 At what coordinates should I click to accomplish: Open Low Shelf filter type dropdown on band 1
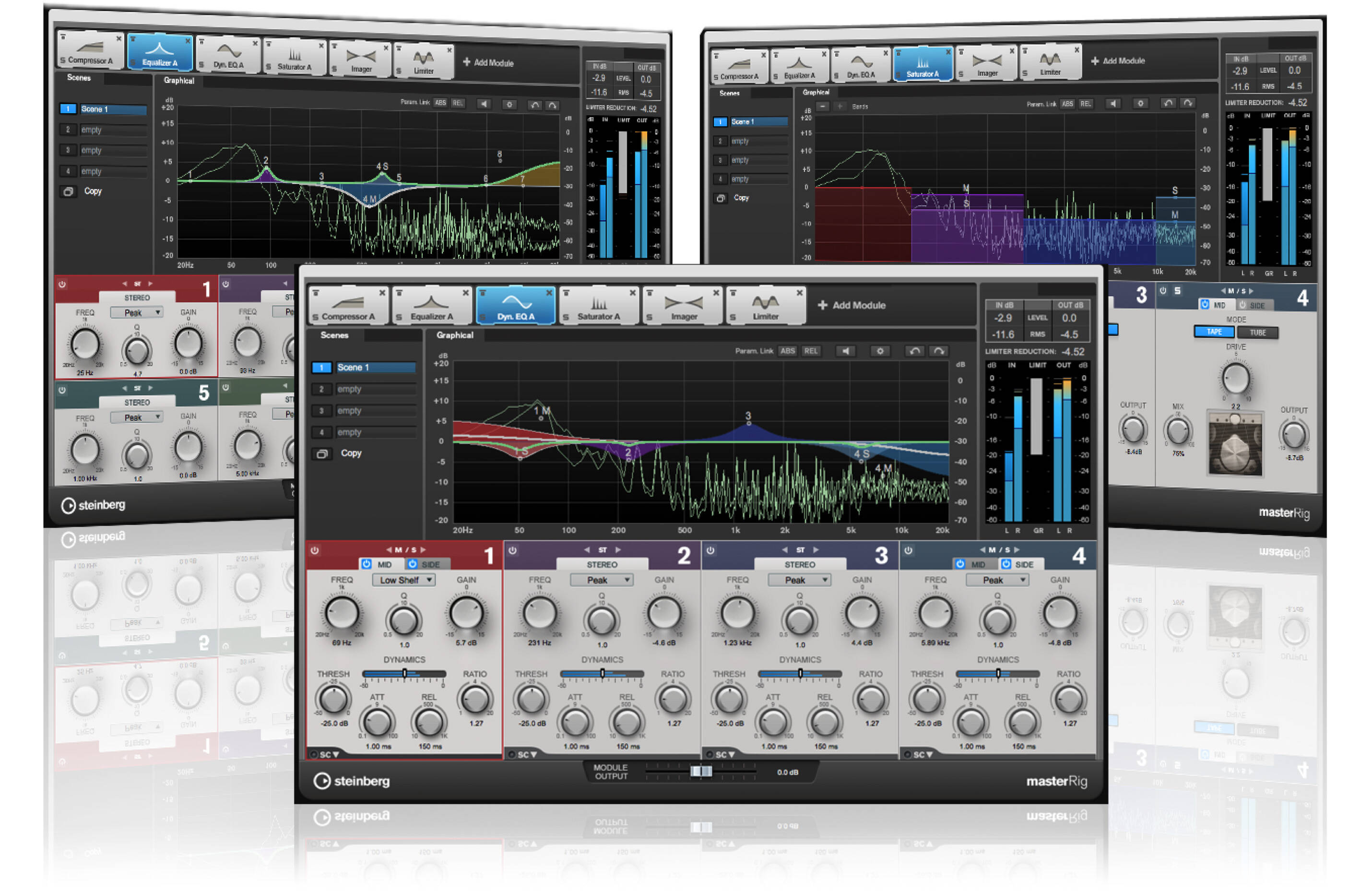(x=404, y=581)
